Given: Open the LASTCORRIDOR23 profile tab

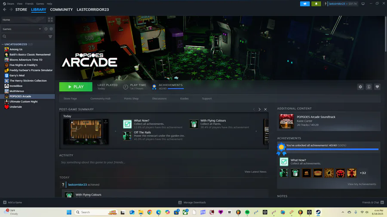Looking at the screenshot, I should pos(93,9).
